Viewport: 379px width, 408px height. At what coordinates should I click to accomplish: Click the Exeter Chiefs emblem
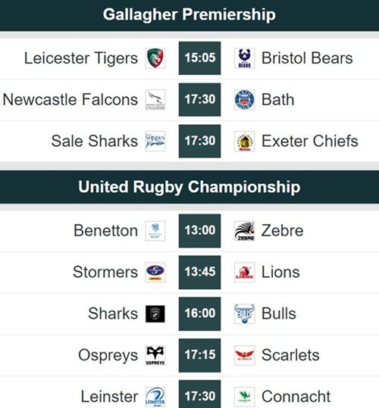tap(244, 141)
